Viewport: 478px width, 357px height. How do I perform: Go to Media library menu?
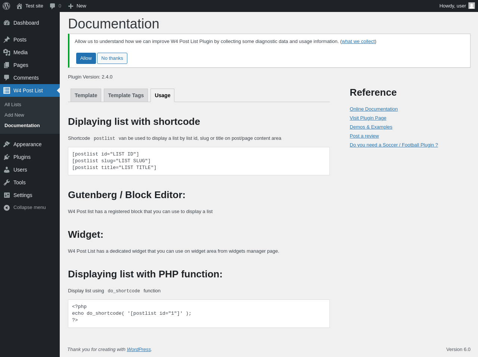pyautogui.click(x=30, y=52)
